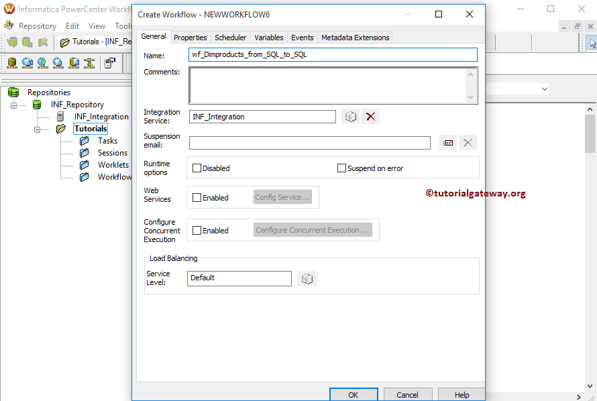597x401 pixels.
Task: Open the View menu
Action: pyautogui.click(x=97, y=26)
